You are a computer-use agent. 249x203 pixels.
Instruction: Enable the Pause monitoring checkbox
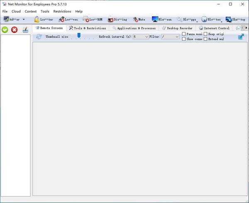[184, 34]
